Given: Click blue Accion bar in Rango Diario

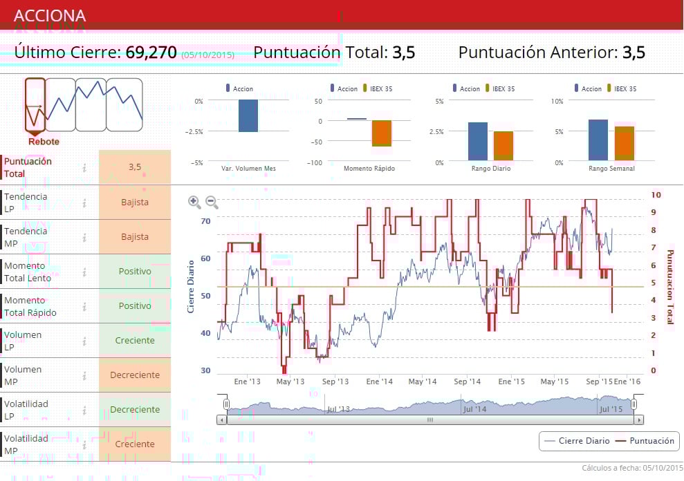Looking at the screenshot, I should click(x=478, y=141).
